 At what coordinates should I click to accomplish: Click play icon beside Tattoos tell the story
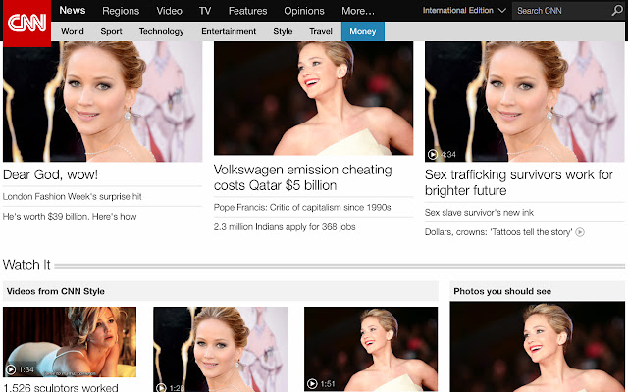coord(580,232)
